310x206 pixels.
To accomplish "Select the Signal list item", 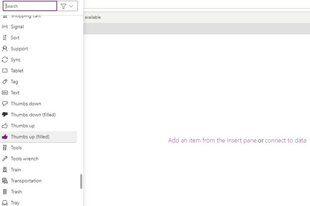I will (38, 27).
